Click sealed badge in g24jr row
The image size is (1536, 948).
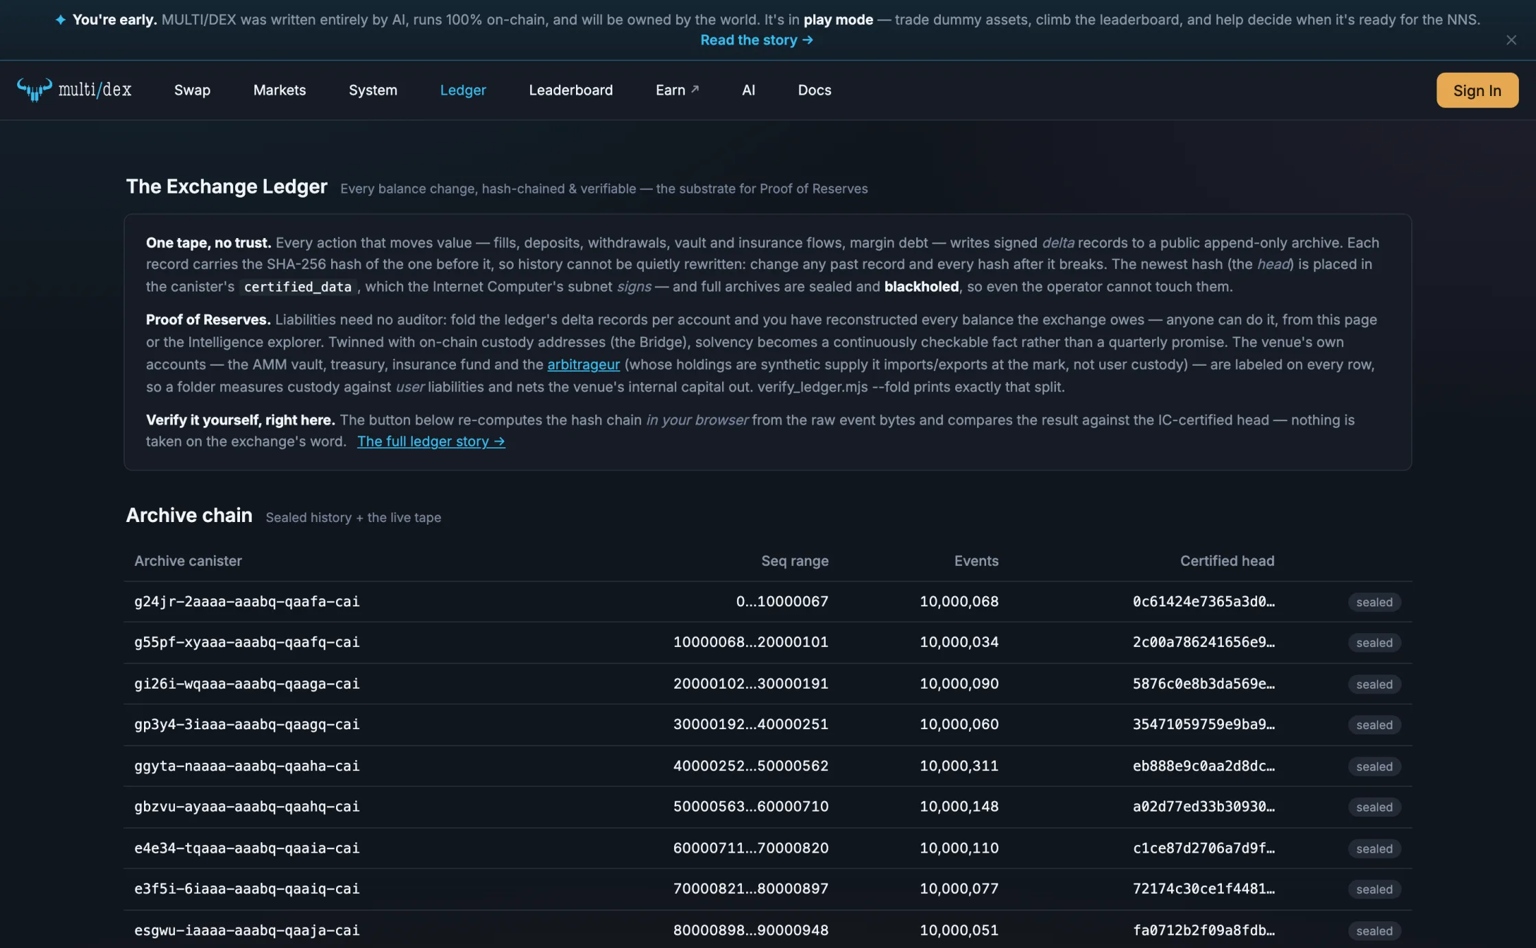point(1374,602)
